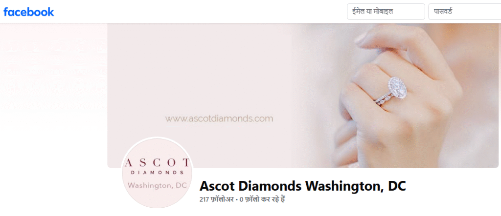501x216 pixels.
Task: Click Washington, DC text in profile logo
Action: [x=157, y=185]
